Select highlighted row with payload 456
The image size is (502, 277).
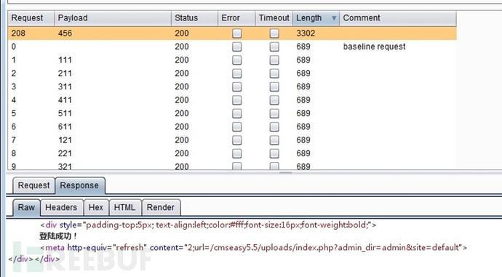(x=232, y=33)
